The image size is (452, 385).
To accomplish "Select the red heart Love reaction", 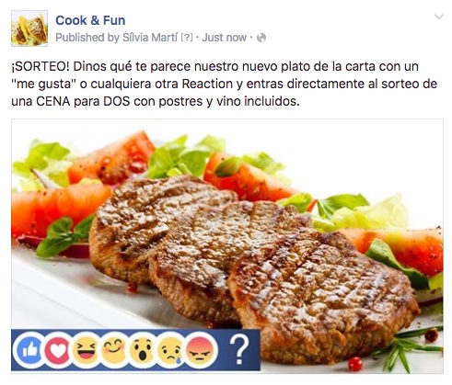I will tap(58, 350).
